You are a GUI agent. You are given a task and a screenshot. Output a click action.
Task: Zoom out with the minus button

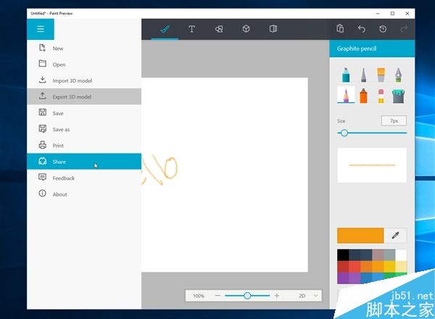[217, 296]
